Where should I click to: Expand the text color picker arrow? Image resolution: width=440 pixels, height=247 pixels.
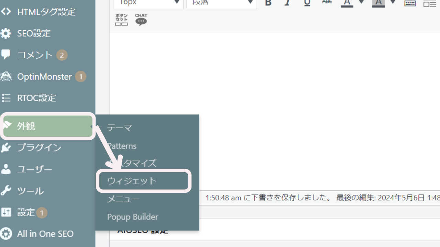click(x=361, y=2)
